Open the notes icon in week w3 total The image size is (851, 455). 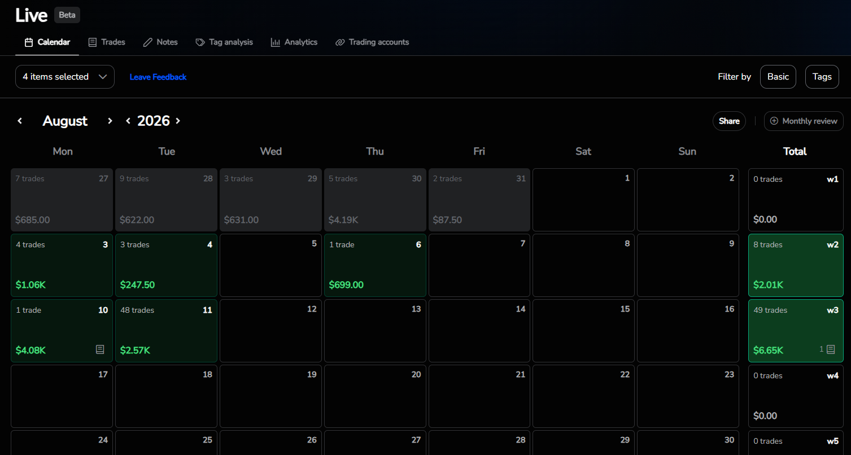click(831, 349)
